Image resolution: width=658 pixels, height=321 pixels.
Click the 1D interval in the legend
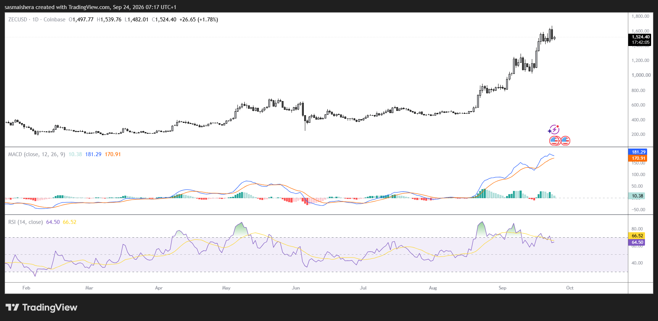pos(35,20)
